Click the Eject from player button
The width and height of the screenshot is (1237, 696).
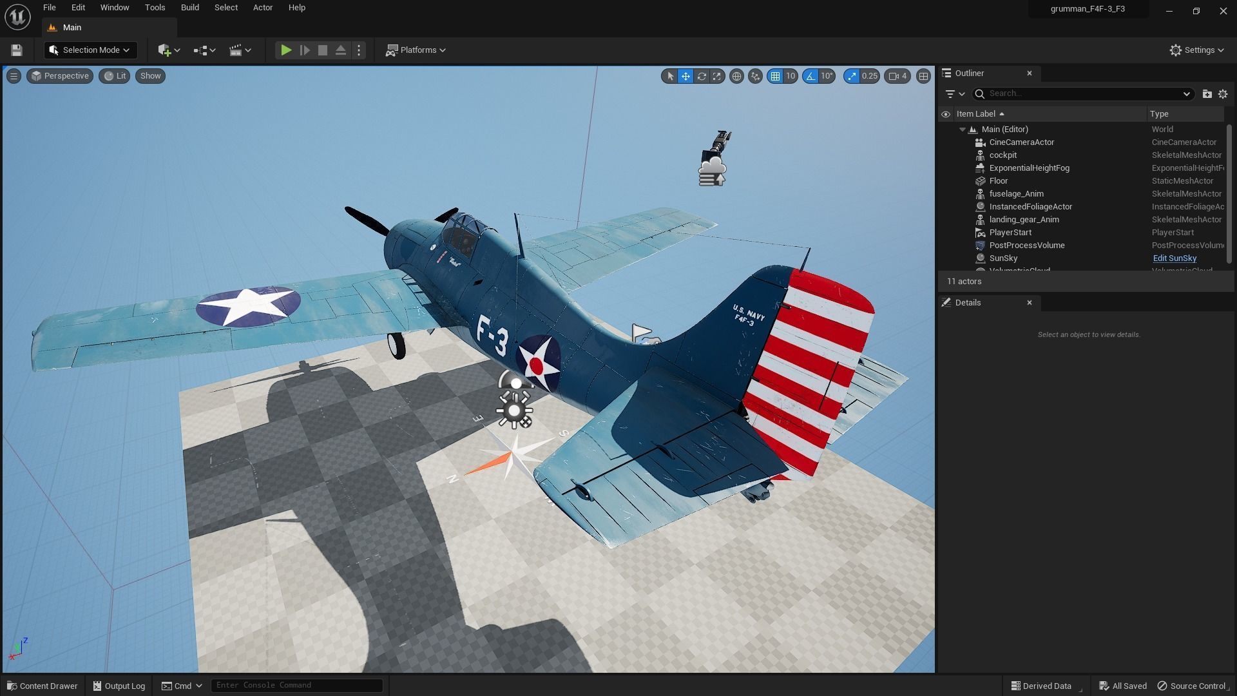(x=341, y=50)
